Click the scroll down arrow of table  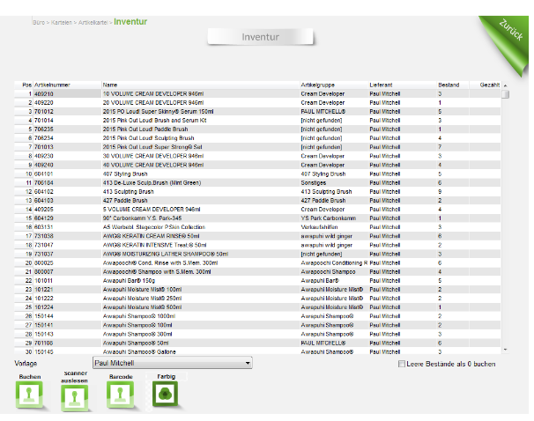(x=506, y=350)
